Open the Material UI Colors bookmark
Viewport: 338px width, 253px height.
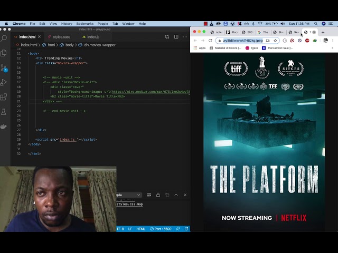tap(226, 48)
